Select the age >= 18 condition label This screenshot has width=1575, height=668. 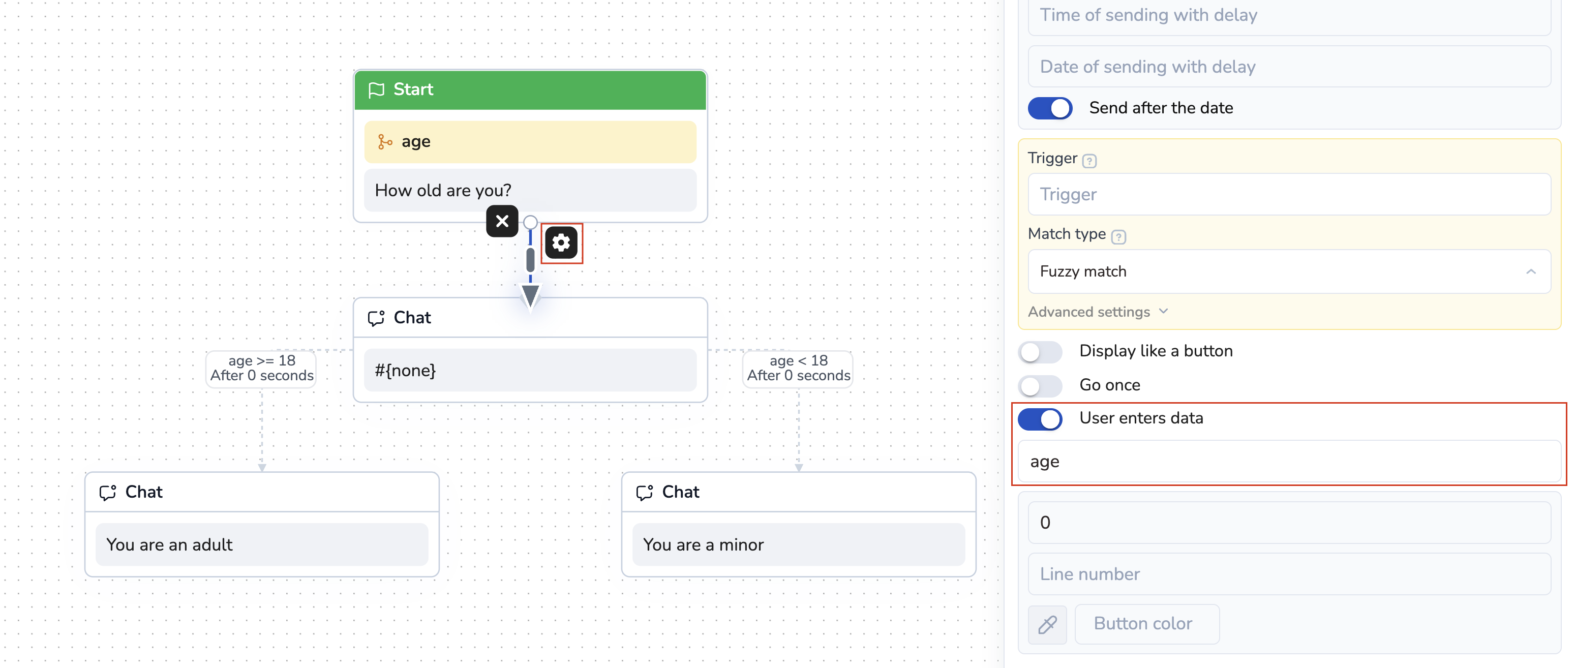[x=262, y=368]
